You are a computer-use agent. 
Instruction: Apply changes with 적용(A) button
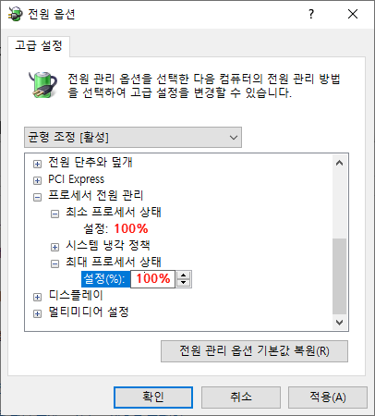[328, 398]
